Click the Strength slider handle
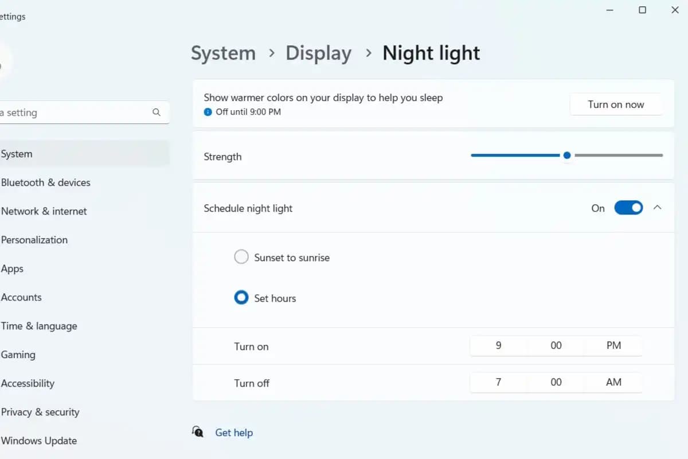 pyautogui.click(x=567, y=155)
